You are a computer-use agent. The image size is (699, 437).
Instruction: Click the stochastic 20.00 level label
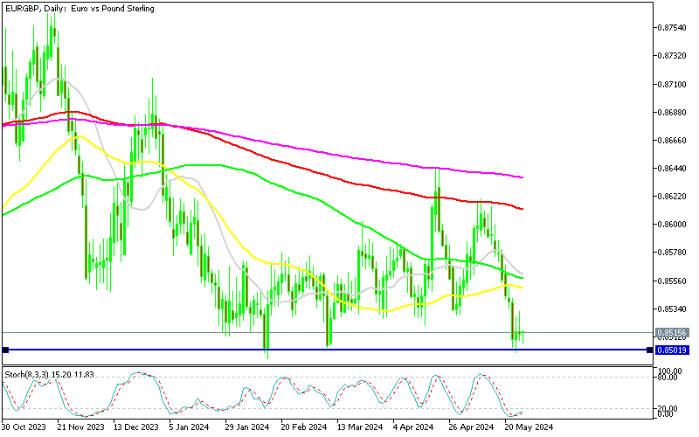[x=671, y=408]
